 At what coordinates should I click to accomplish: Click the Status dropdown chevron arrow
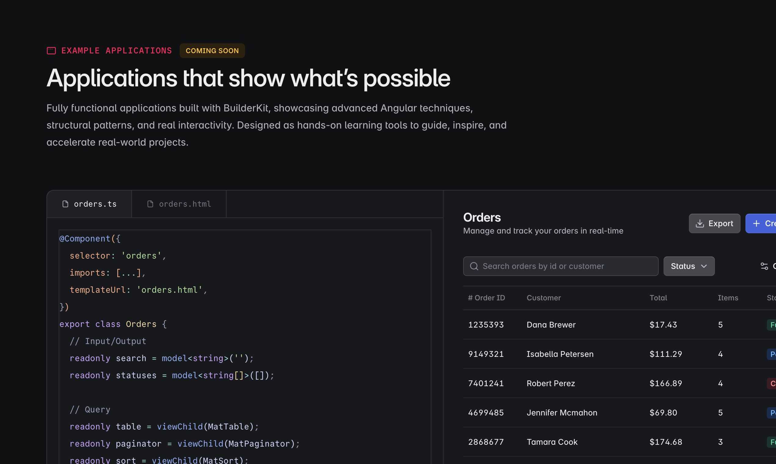pos(704,266)
